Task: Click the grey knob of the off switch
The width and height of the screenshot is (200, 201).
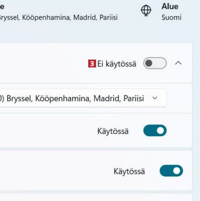Action: pyautogui.click(x=148, y=63)
